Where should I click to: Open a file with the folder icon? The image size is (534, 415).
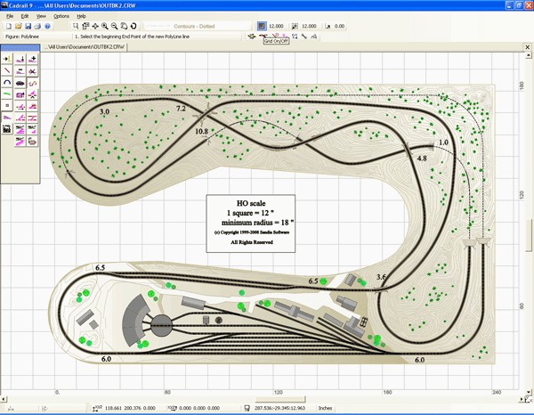point(19,26)
